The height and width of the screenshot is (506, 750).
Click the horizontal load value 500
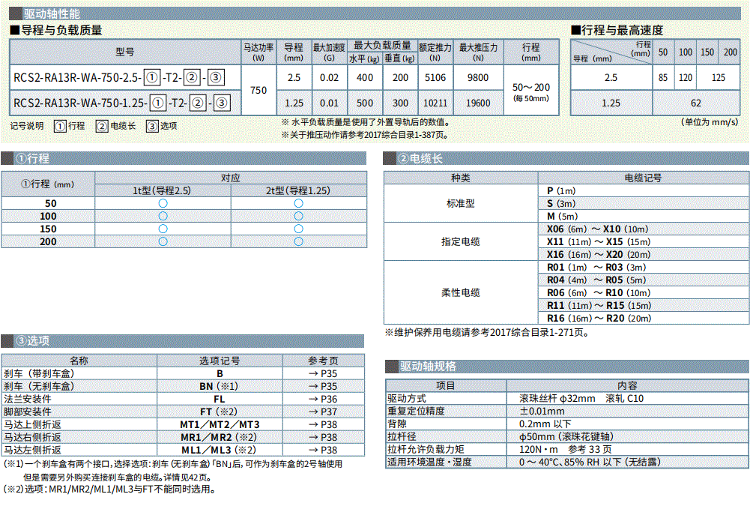coord(364,103)
